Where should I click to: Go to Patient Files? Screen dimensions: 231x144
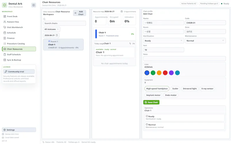point(19,22)
